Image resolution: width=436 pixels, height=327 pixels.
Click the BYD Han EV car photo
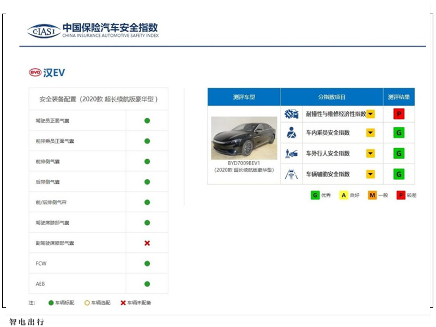tap(244, 138)
